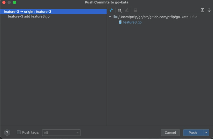213x139 pixels.
Task: Select the 'feature-3 add feature3.go' commit
Action: coord(29,16)
